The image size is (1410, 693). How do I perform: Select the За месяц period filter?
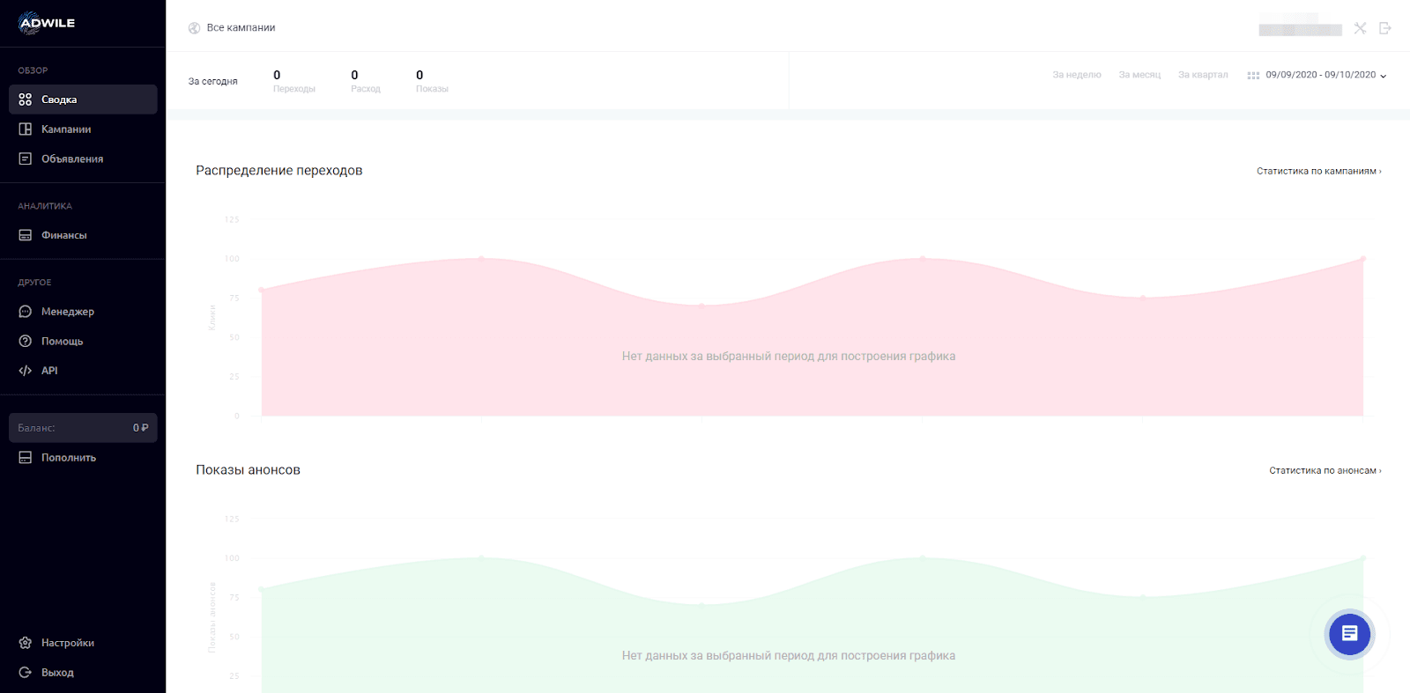pos(1139,75)
